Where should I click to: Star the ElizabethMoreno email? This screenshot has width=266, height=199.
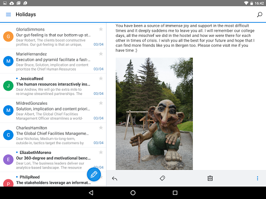101,152
